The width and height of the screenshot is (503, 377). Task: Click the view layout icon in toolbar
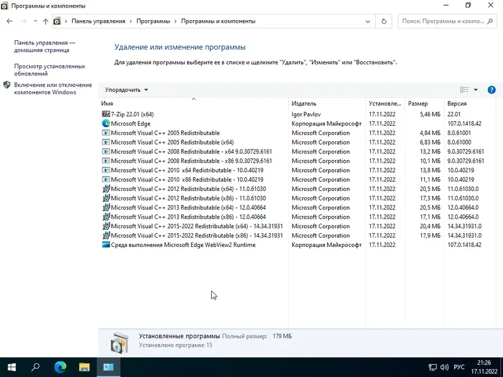click(x=464, y=90)
